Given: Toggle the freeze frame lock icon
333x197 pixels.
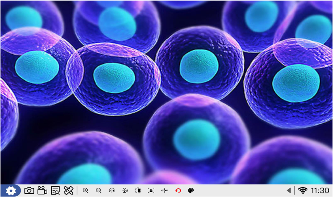Looking at the screenshot, I should coord(151,190).
